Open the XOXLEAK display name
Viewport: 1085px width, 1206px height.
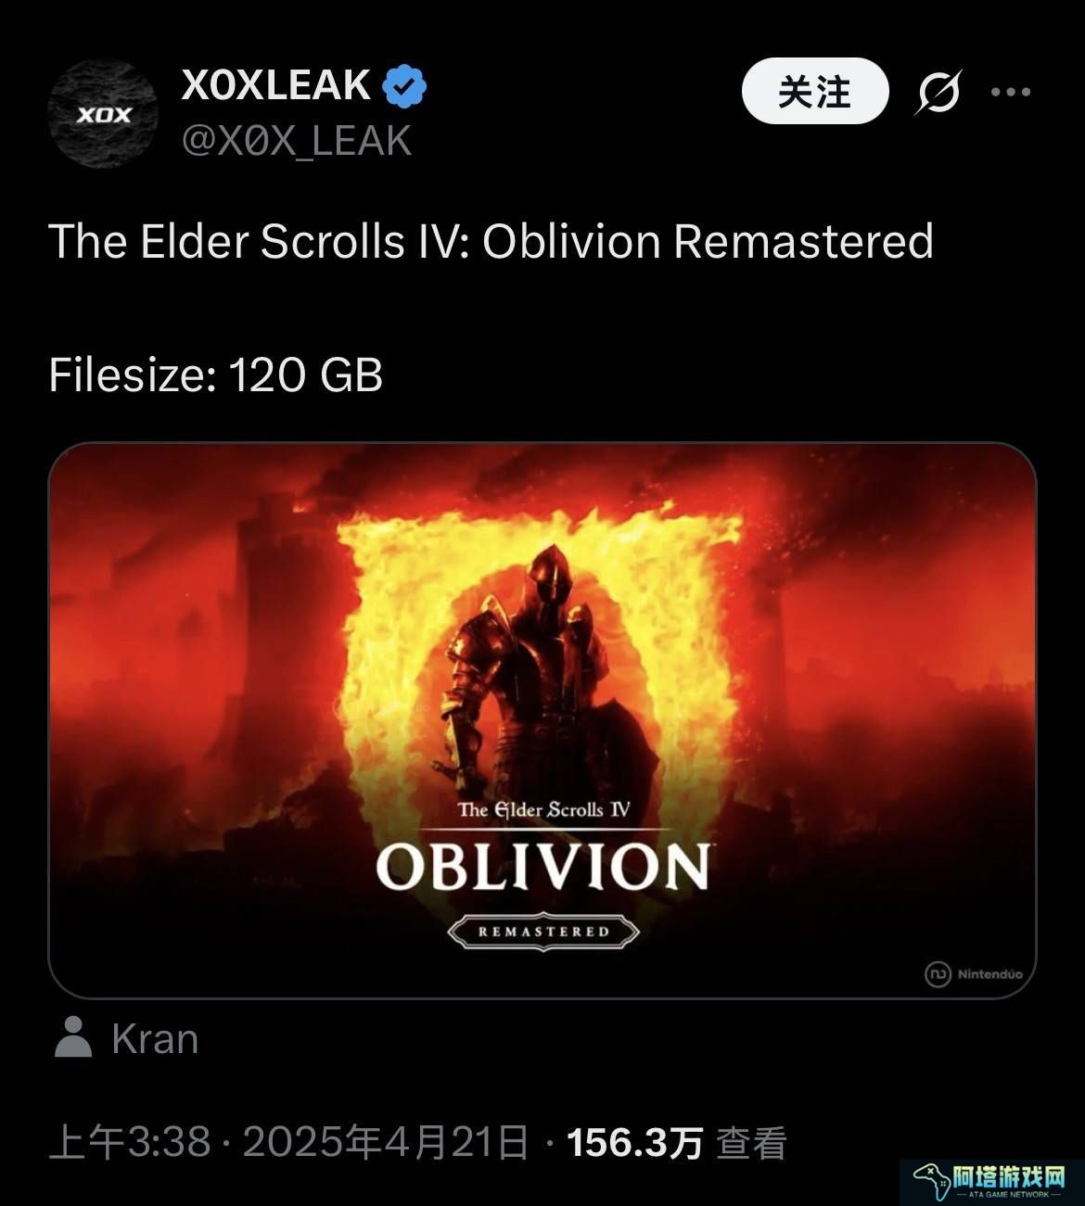pos(275,85)
